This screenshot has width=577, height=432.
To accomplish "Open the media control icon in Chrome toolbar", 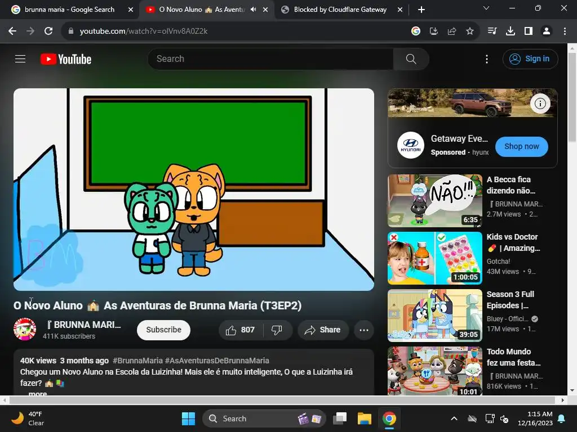I will 492,31.
